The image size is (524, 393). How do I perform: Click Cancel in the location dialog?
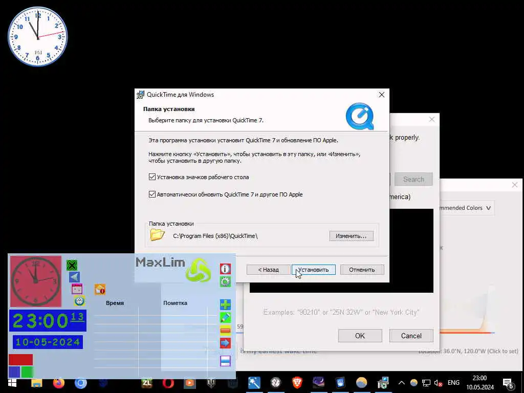[x=411, y=336]
